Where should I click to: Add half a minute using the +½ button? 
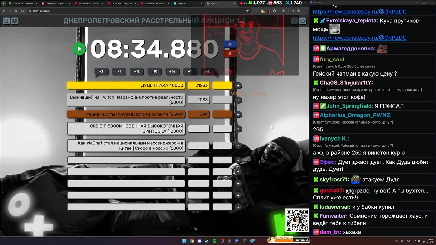click(x=172, y=71)
